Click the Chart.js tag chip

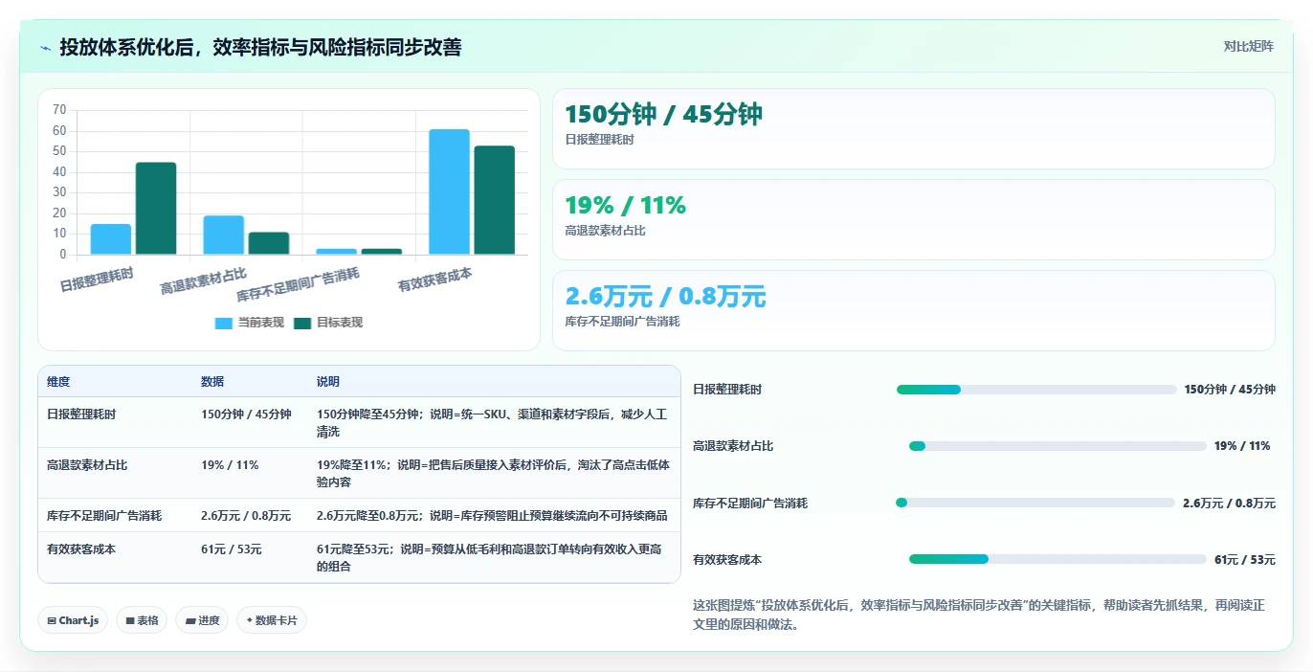[x=74, y=620]
